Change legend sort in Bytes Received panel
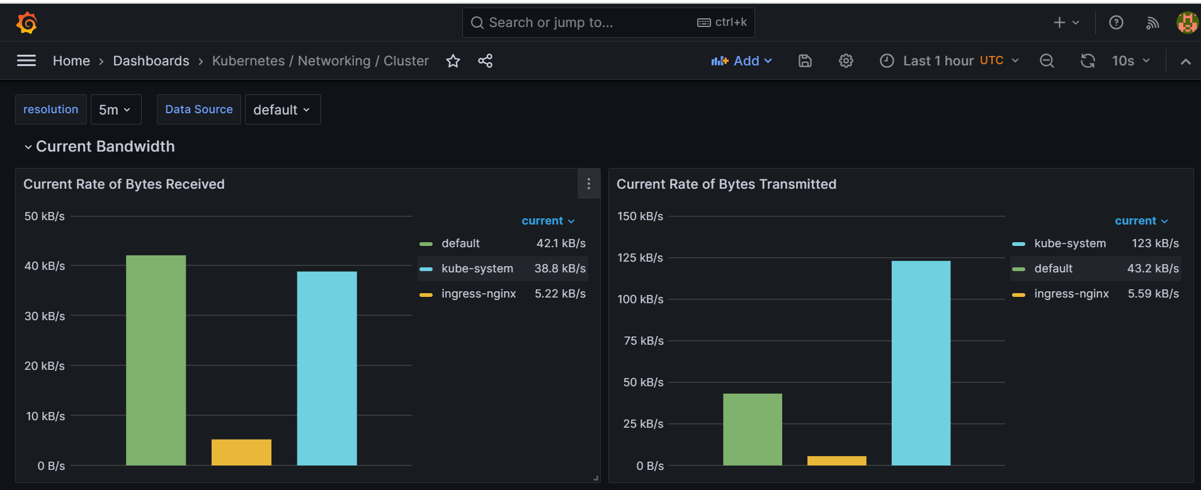Screen dimensions: 1201x490 (x=548, y=221)
